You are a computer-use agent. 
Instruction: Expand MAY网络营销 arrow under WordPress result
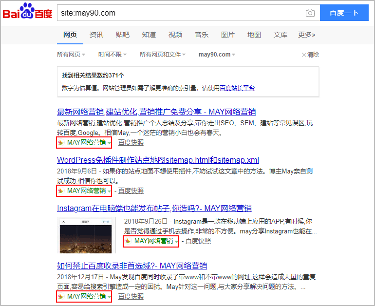coord(109,191)
